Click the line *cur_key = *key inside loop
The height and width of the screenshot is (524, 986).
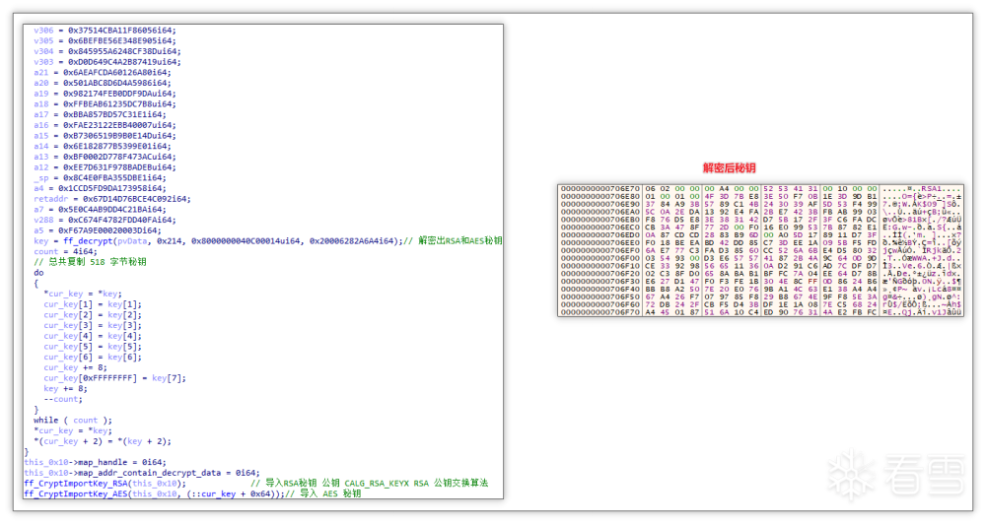83,294
